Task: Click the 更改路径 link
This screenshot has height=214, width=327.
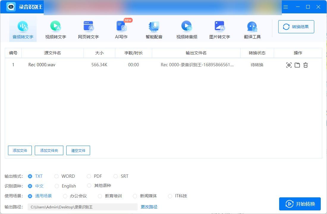Action: tap(149, 207)
